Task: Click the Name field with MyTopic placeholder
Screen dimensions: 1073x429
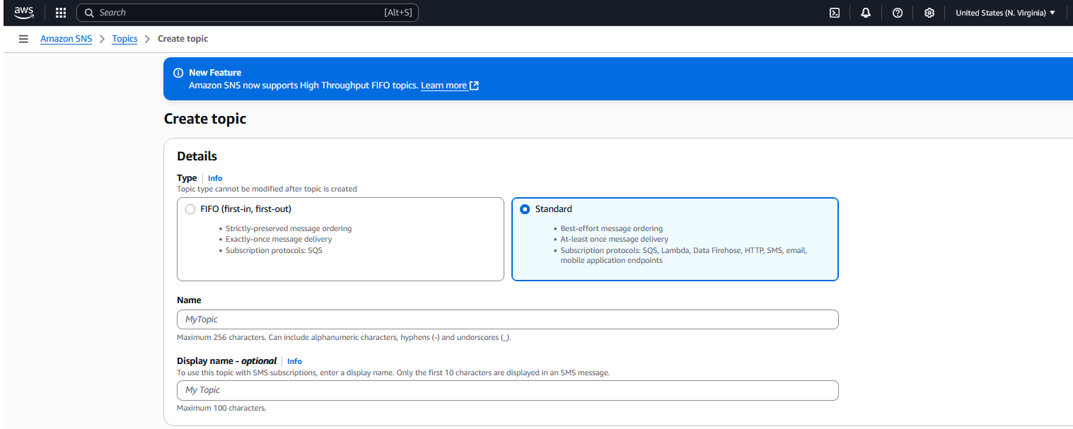Action: 508,319
